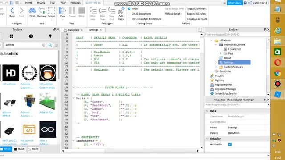Collapse the Behavior properties section
This screenshot has width=285, height=160.
tap(207, 139)
